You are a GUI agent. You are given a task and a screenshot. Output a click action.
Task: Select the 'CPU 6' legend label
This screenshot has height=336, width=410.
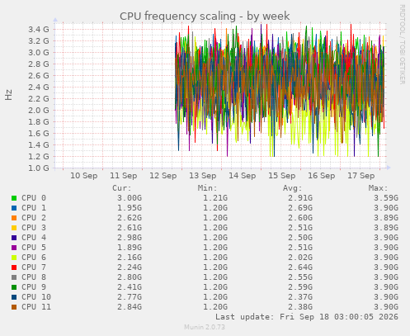click(34, 258)
